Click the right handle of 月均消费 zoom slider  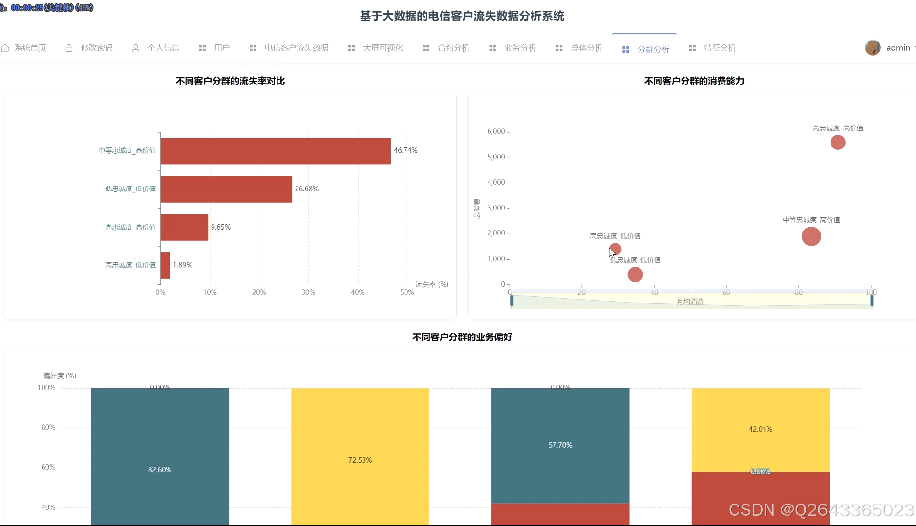tap(872, 300)
